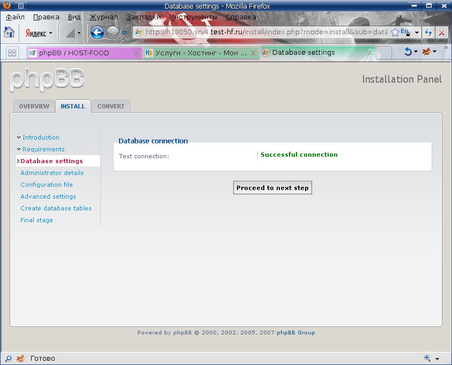This screenshot has width=452, height=365.
Task: Bookmark the page with the star icon
Action: [x=395, y=33]
